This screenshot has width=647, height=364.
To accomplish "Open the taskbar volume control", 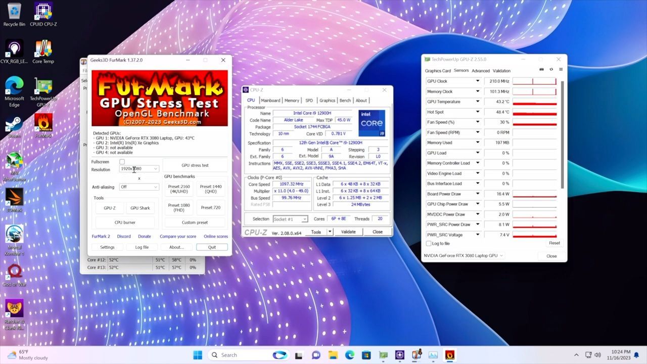I will [x=598, y=355].
